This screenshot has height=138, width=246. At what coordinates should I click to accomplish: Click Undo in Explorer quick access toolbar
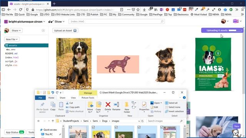click(x=53, y=93)
